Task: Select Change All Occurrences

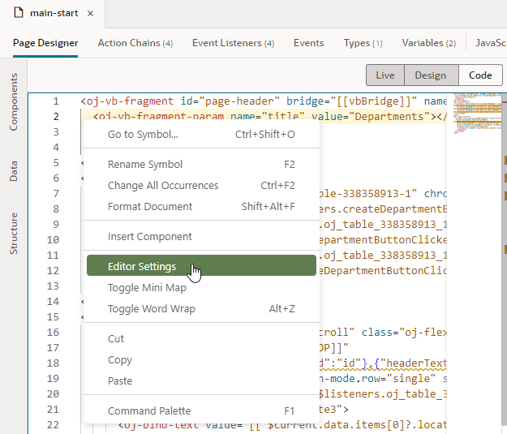Action: pos(201,185)
